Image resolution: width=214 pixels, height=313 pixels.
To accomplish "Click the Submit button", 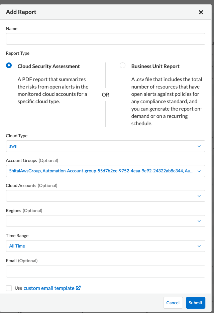I will tap(196, 303).
